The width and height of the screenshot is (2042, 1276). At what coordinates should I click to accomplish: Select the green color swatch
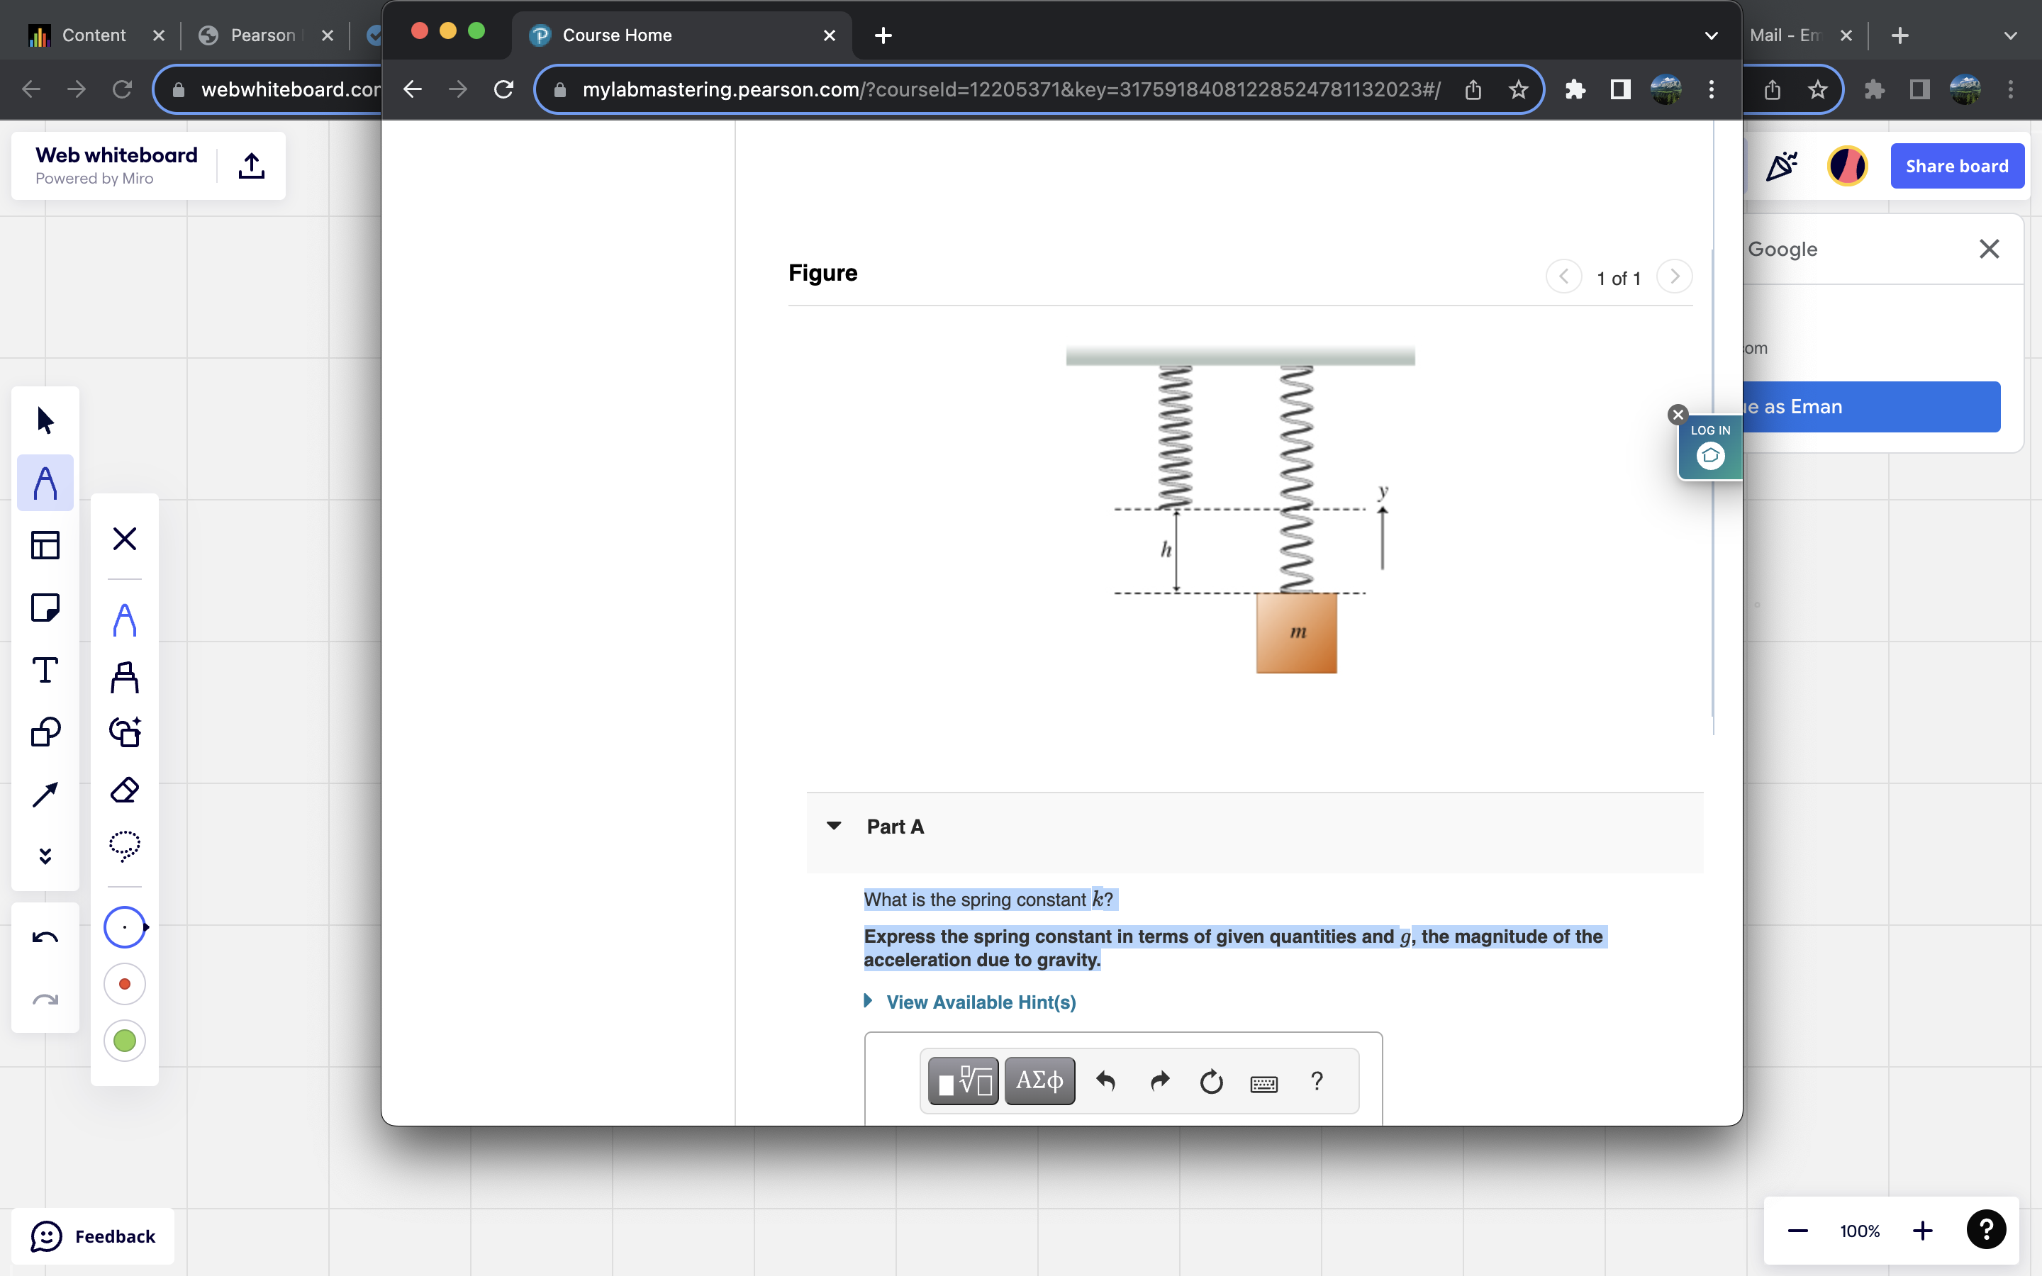(124, 1041)
